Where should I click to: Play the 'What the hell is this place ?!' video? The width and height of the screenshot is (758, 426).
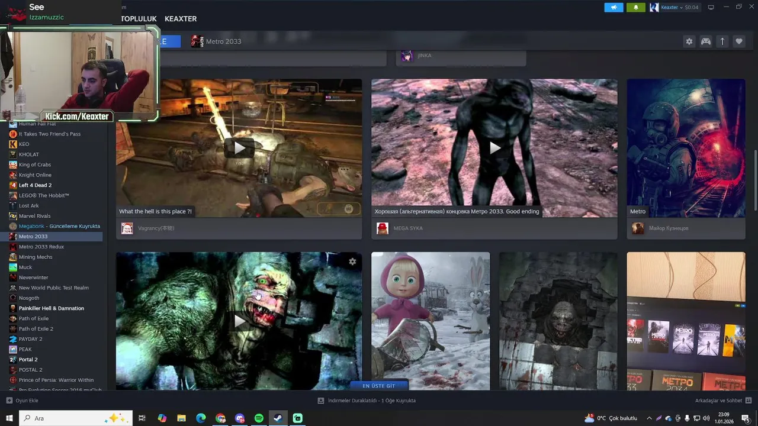[239, 148]
